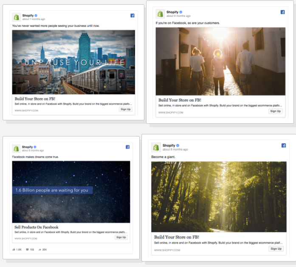Click 'Build Your Store on FB!' headline under forest image

(x=177, y=237)
